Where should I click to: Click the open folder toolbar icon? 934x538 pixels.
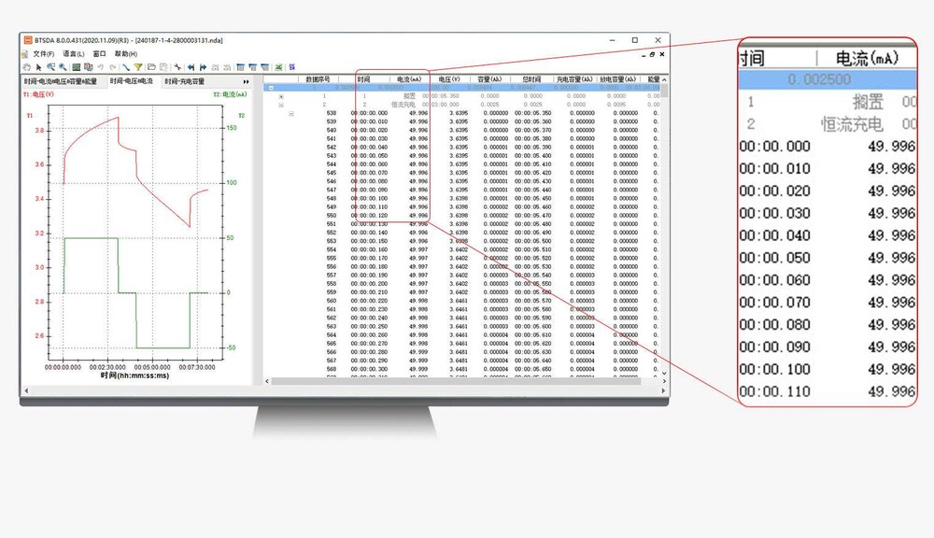[151, 67]
